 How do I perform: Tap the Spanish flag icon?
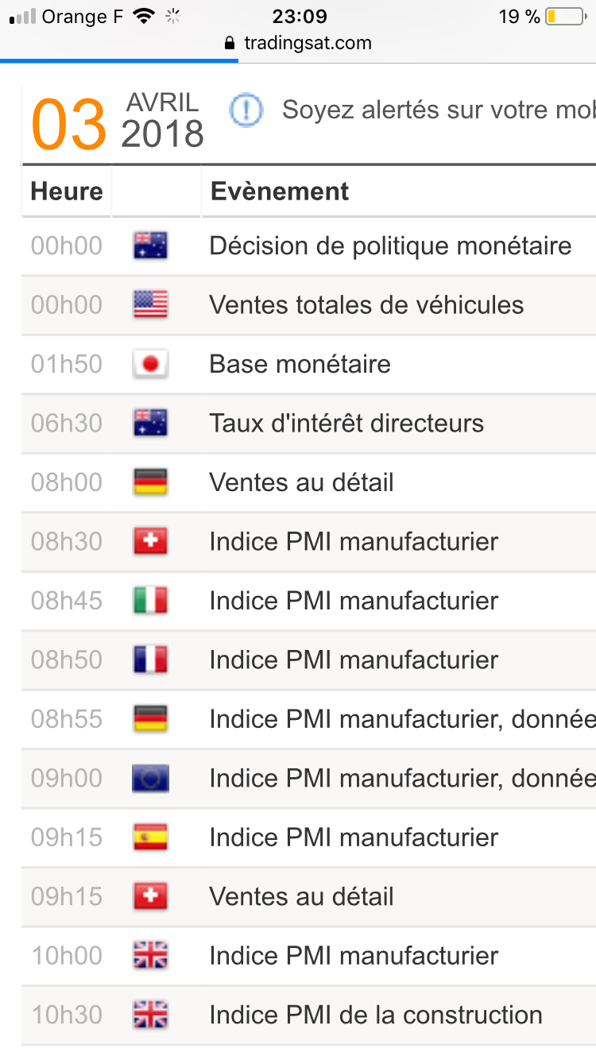150,838
